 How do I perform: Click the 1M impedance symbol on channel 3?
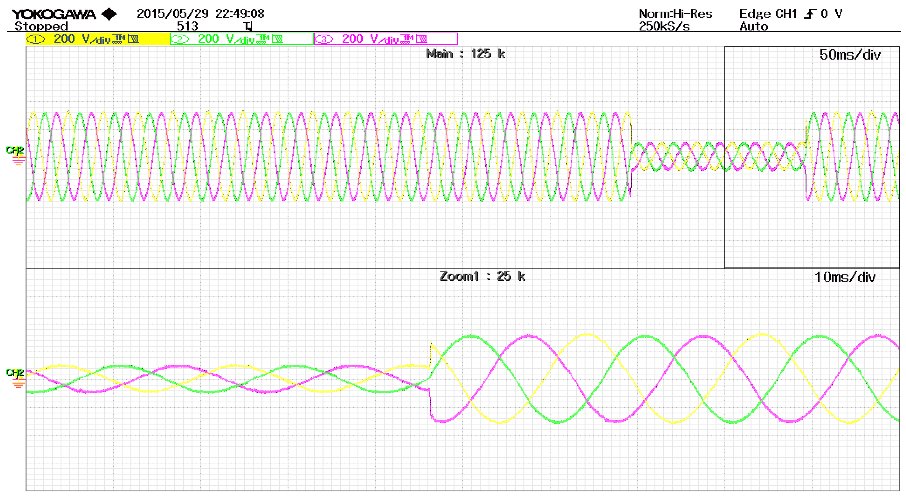click(407, 39)
